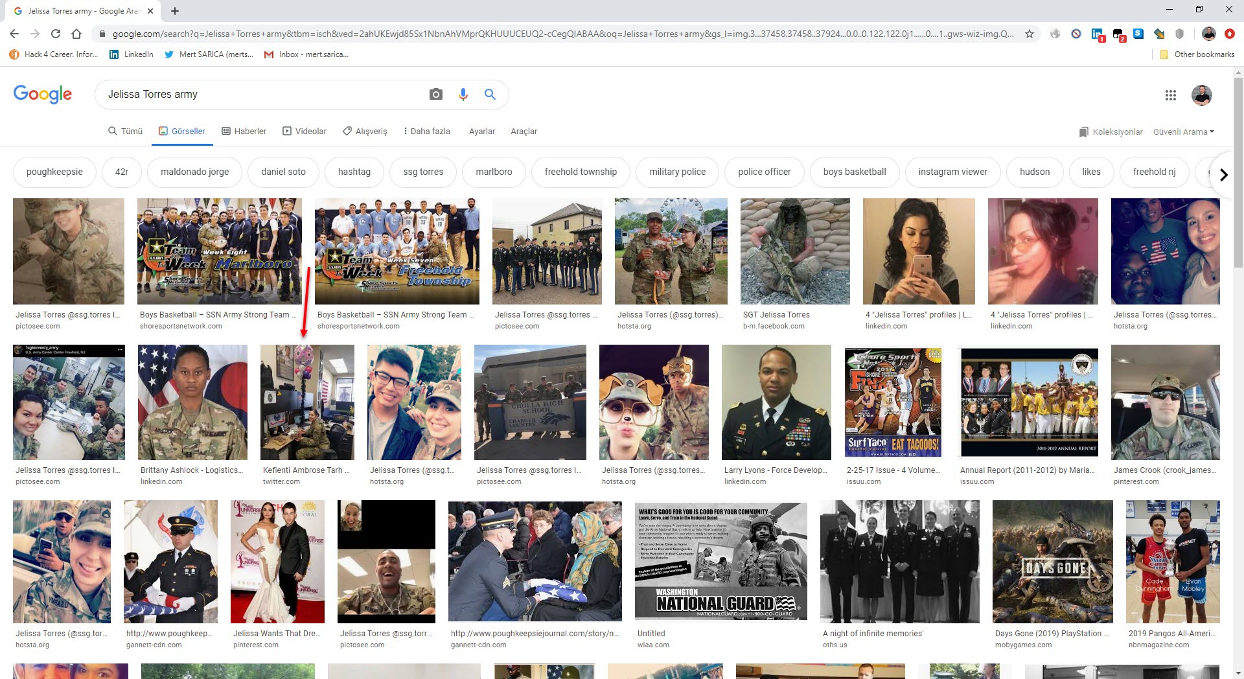The width and height of the screenshot is (1244, 679).
Task: Switch to the Haberler tab
Action: click(x=244, y=131)
